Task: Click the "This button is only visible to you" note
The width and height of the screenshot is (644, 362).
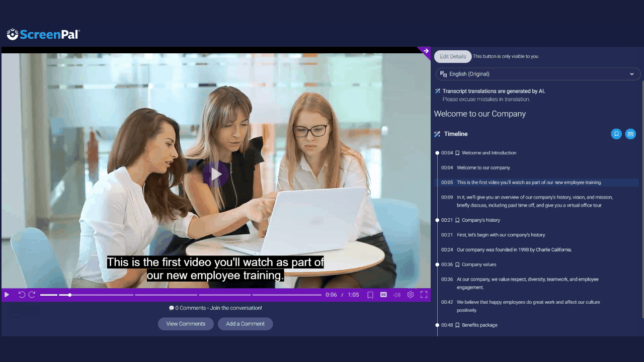Action: coord(506,56)
